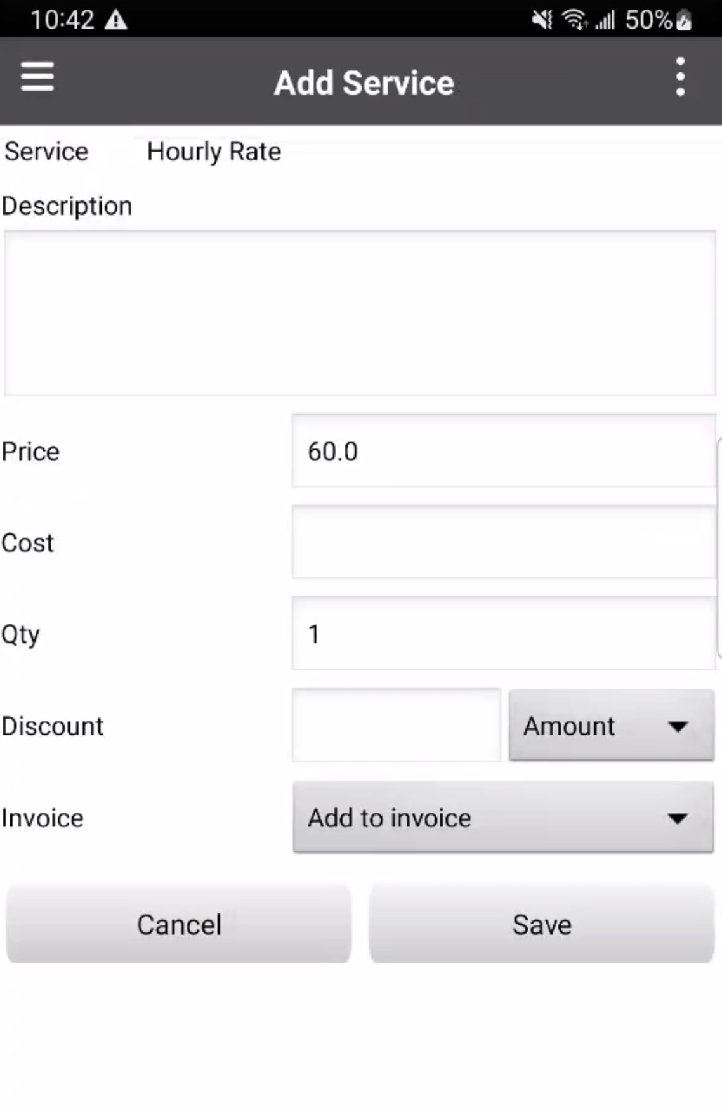This screenshot has height=1110, width=722.
Task: Tap the Add Service screen title
Action: click(364, 83)
